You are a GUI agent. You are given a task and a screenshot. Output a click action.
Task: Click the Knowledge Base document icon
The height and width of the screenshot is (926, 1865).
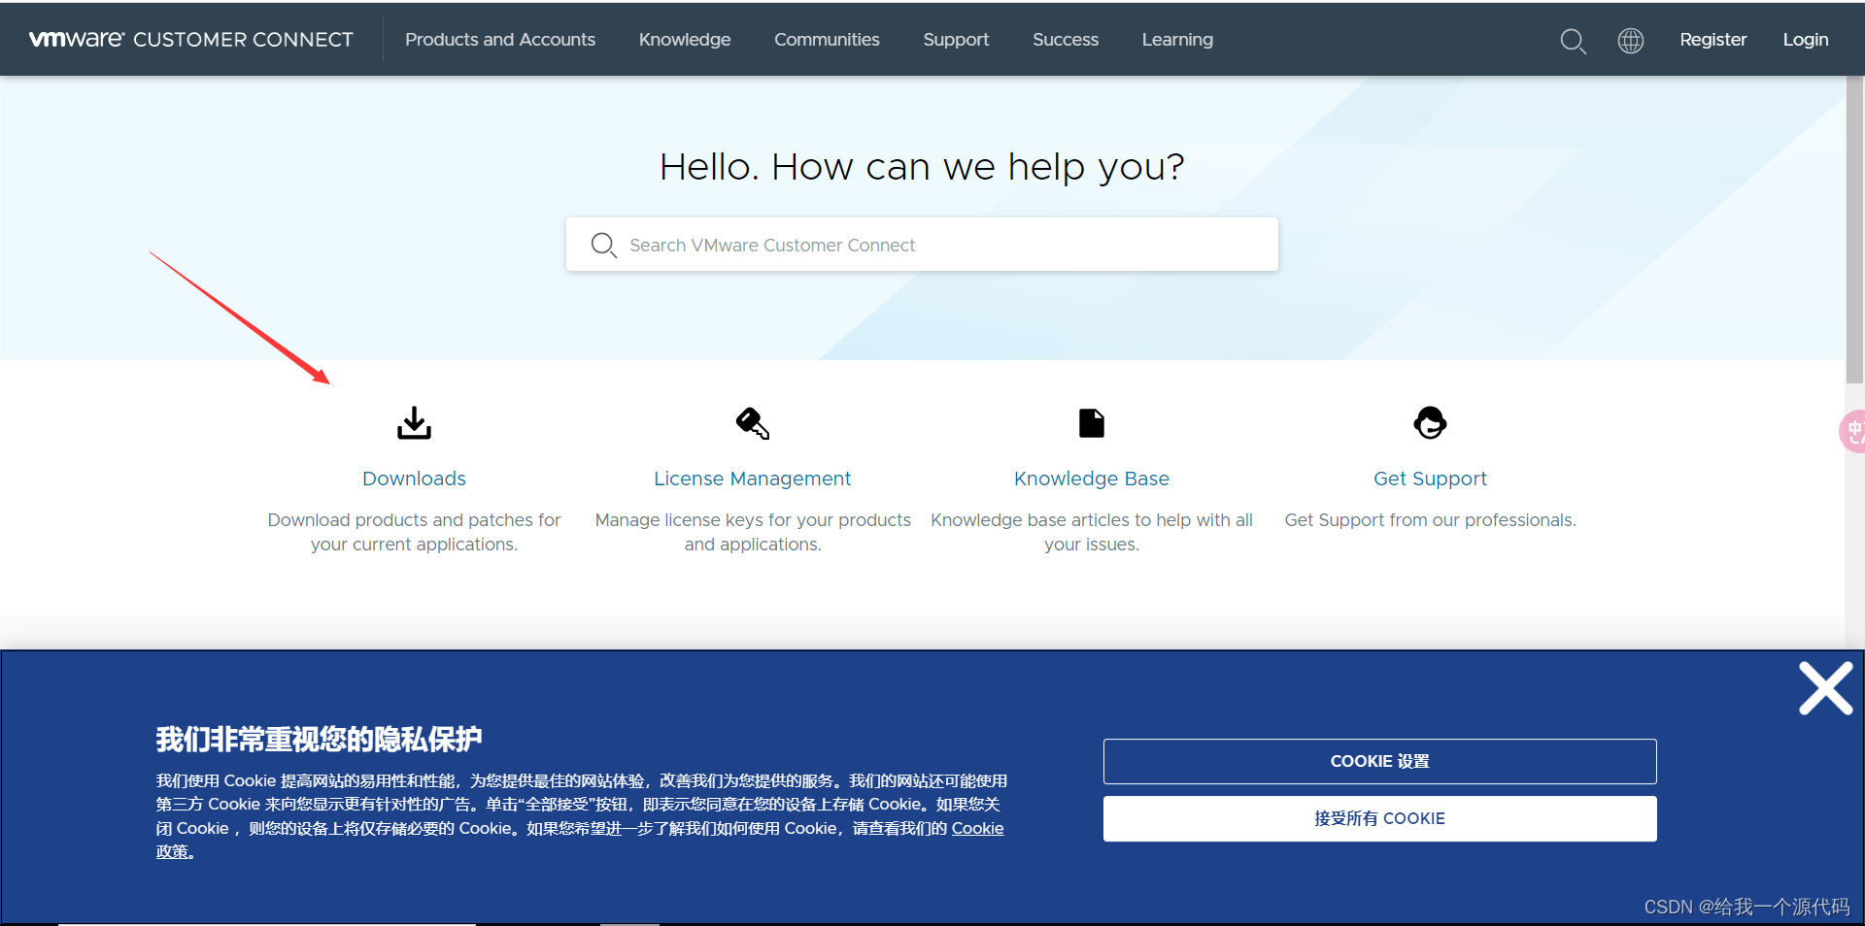[x=1092, y=423]
